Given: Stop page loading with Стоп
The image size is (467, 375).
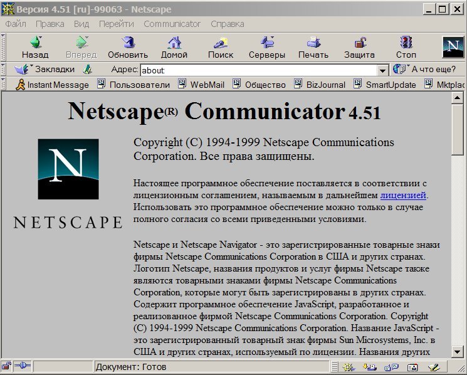Looking at the screenshot, I should [406, 48].
